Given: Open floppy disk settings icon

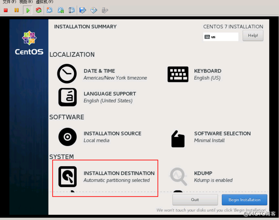Looking at the screenshot, I should click(83, 10).
